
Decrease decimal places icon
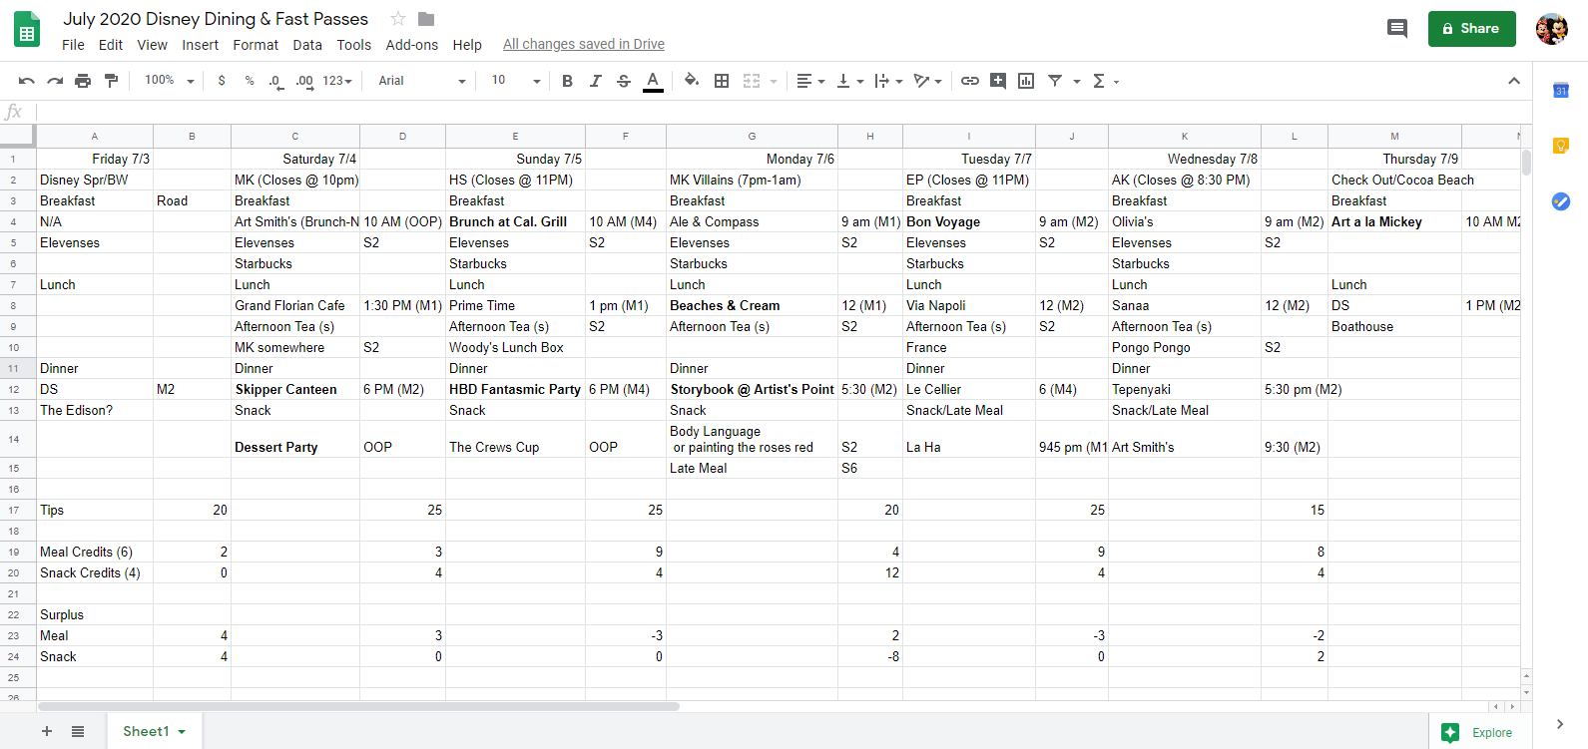(275, 81)
